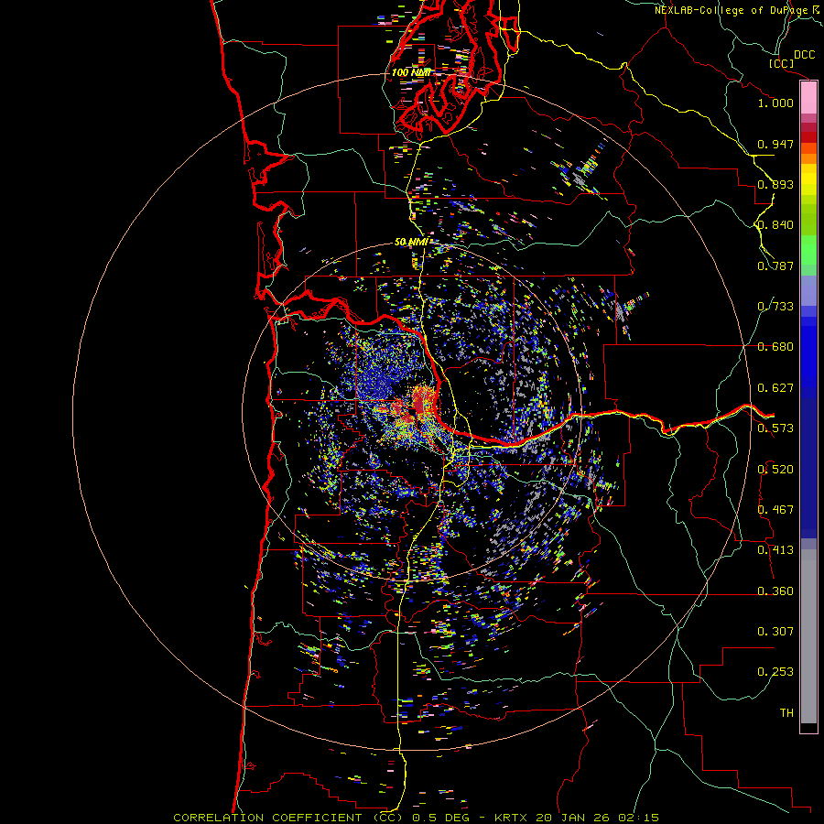The image size is (824, 824).
Task: Click the 1.000 value on the color scale
Action: click(775, 103)
